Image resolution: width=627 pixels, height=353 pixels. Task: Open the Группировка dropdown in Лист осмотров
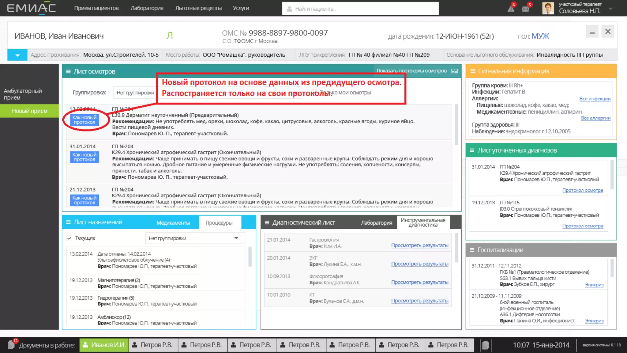point(135,93)
